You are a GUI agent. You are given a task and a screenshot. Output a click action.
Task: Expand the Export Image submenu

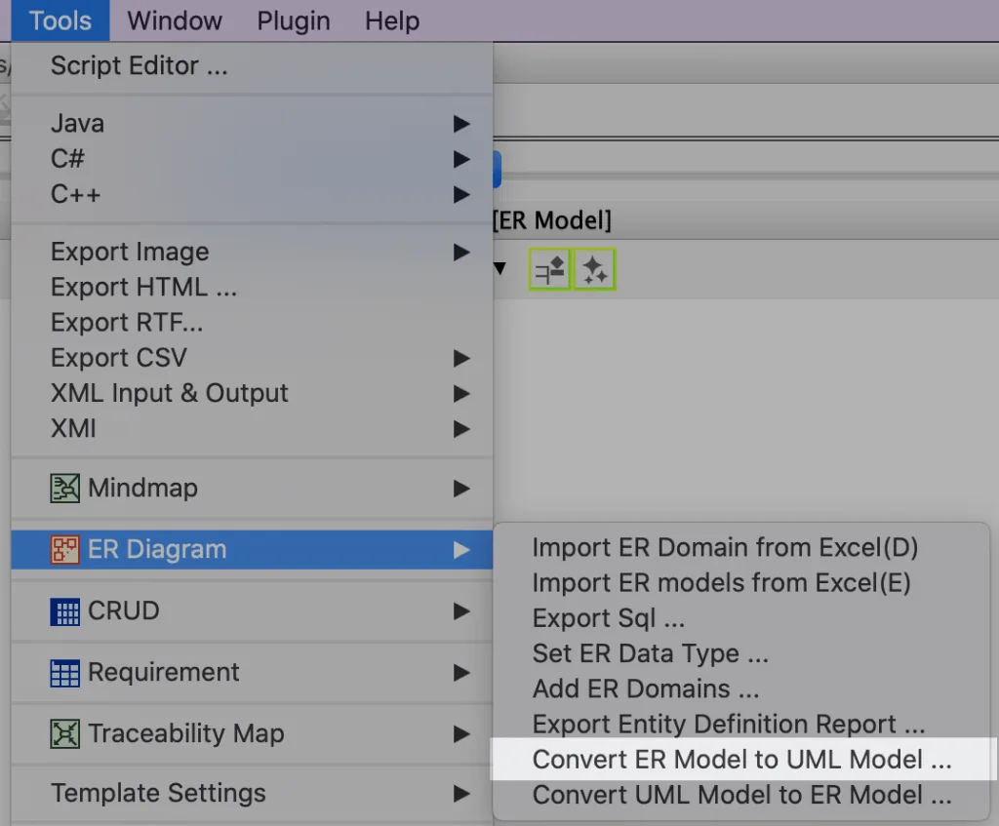[x=252, y=253]
